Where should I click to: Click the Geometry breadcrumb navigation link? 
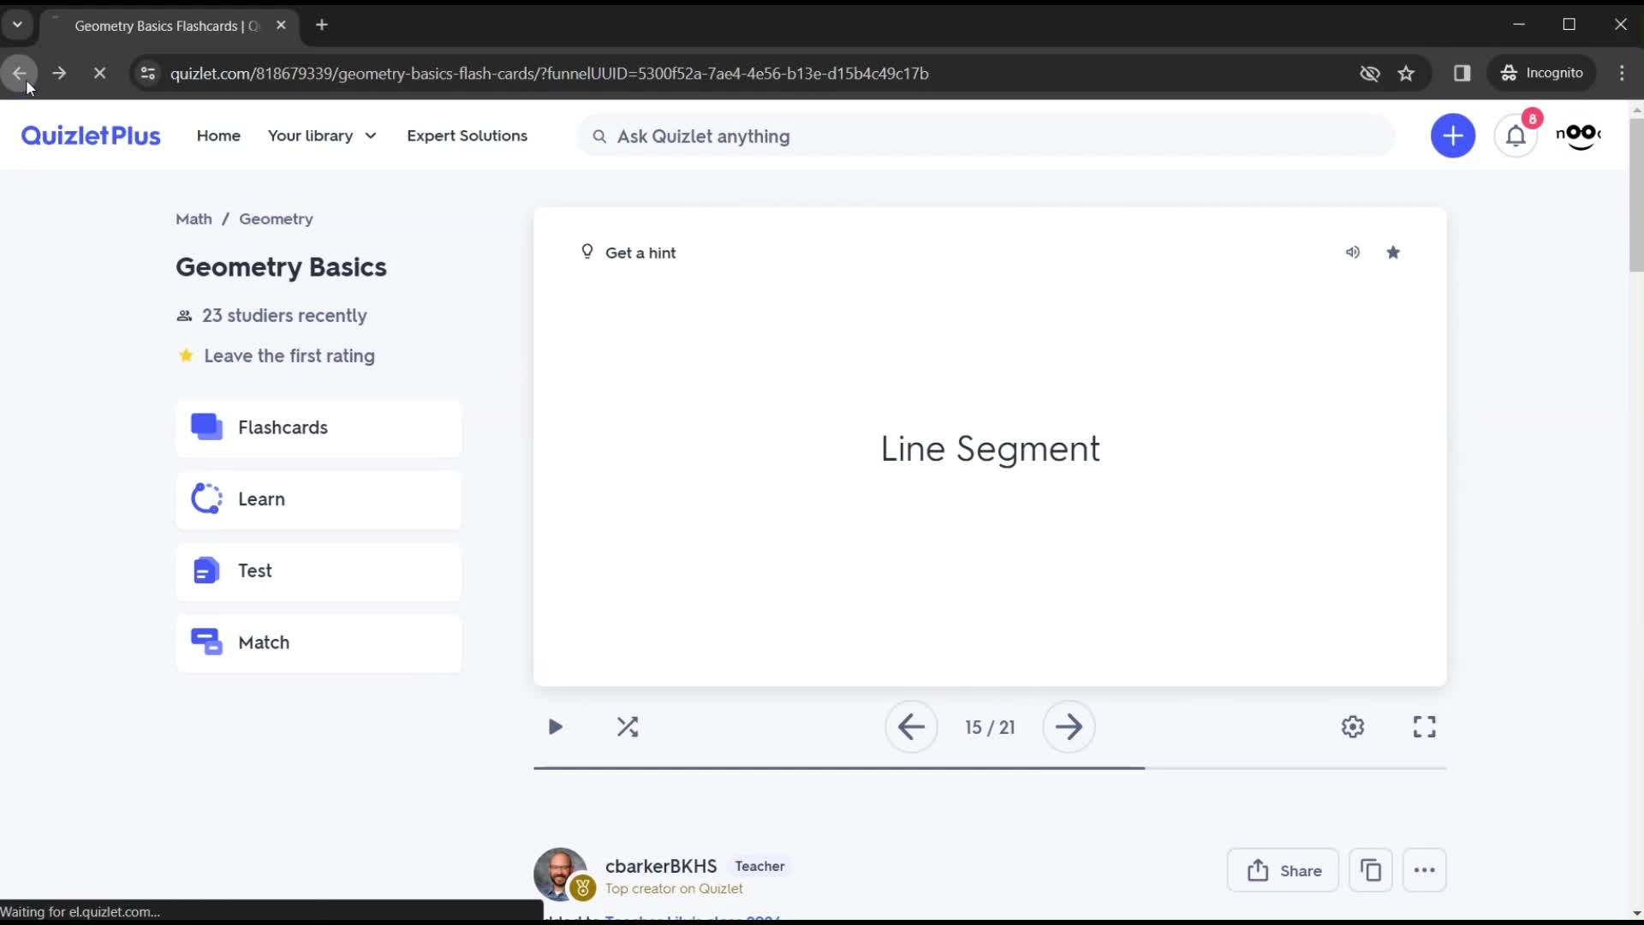pos(277,218)
